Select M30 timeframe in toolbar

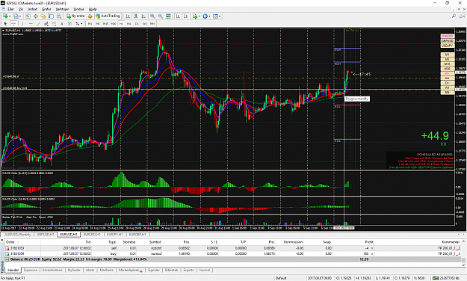[x=114, y=23]
